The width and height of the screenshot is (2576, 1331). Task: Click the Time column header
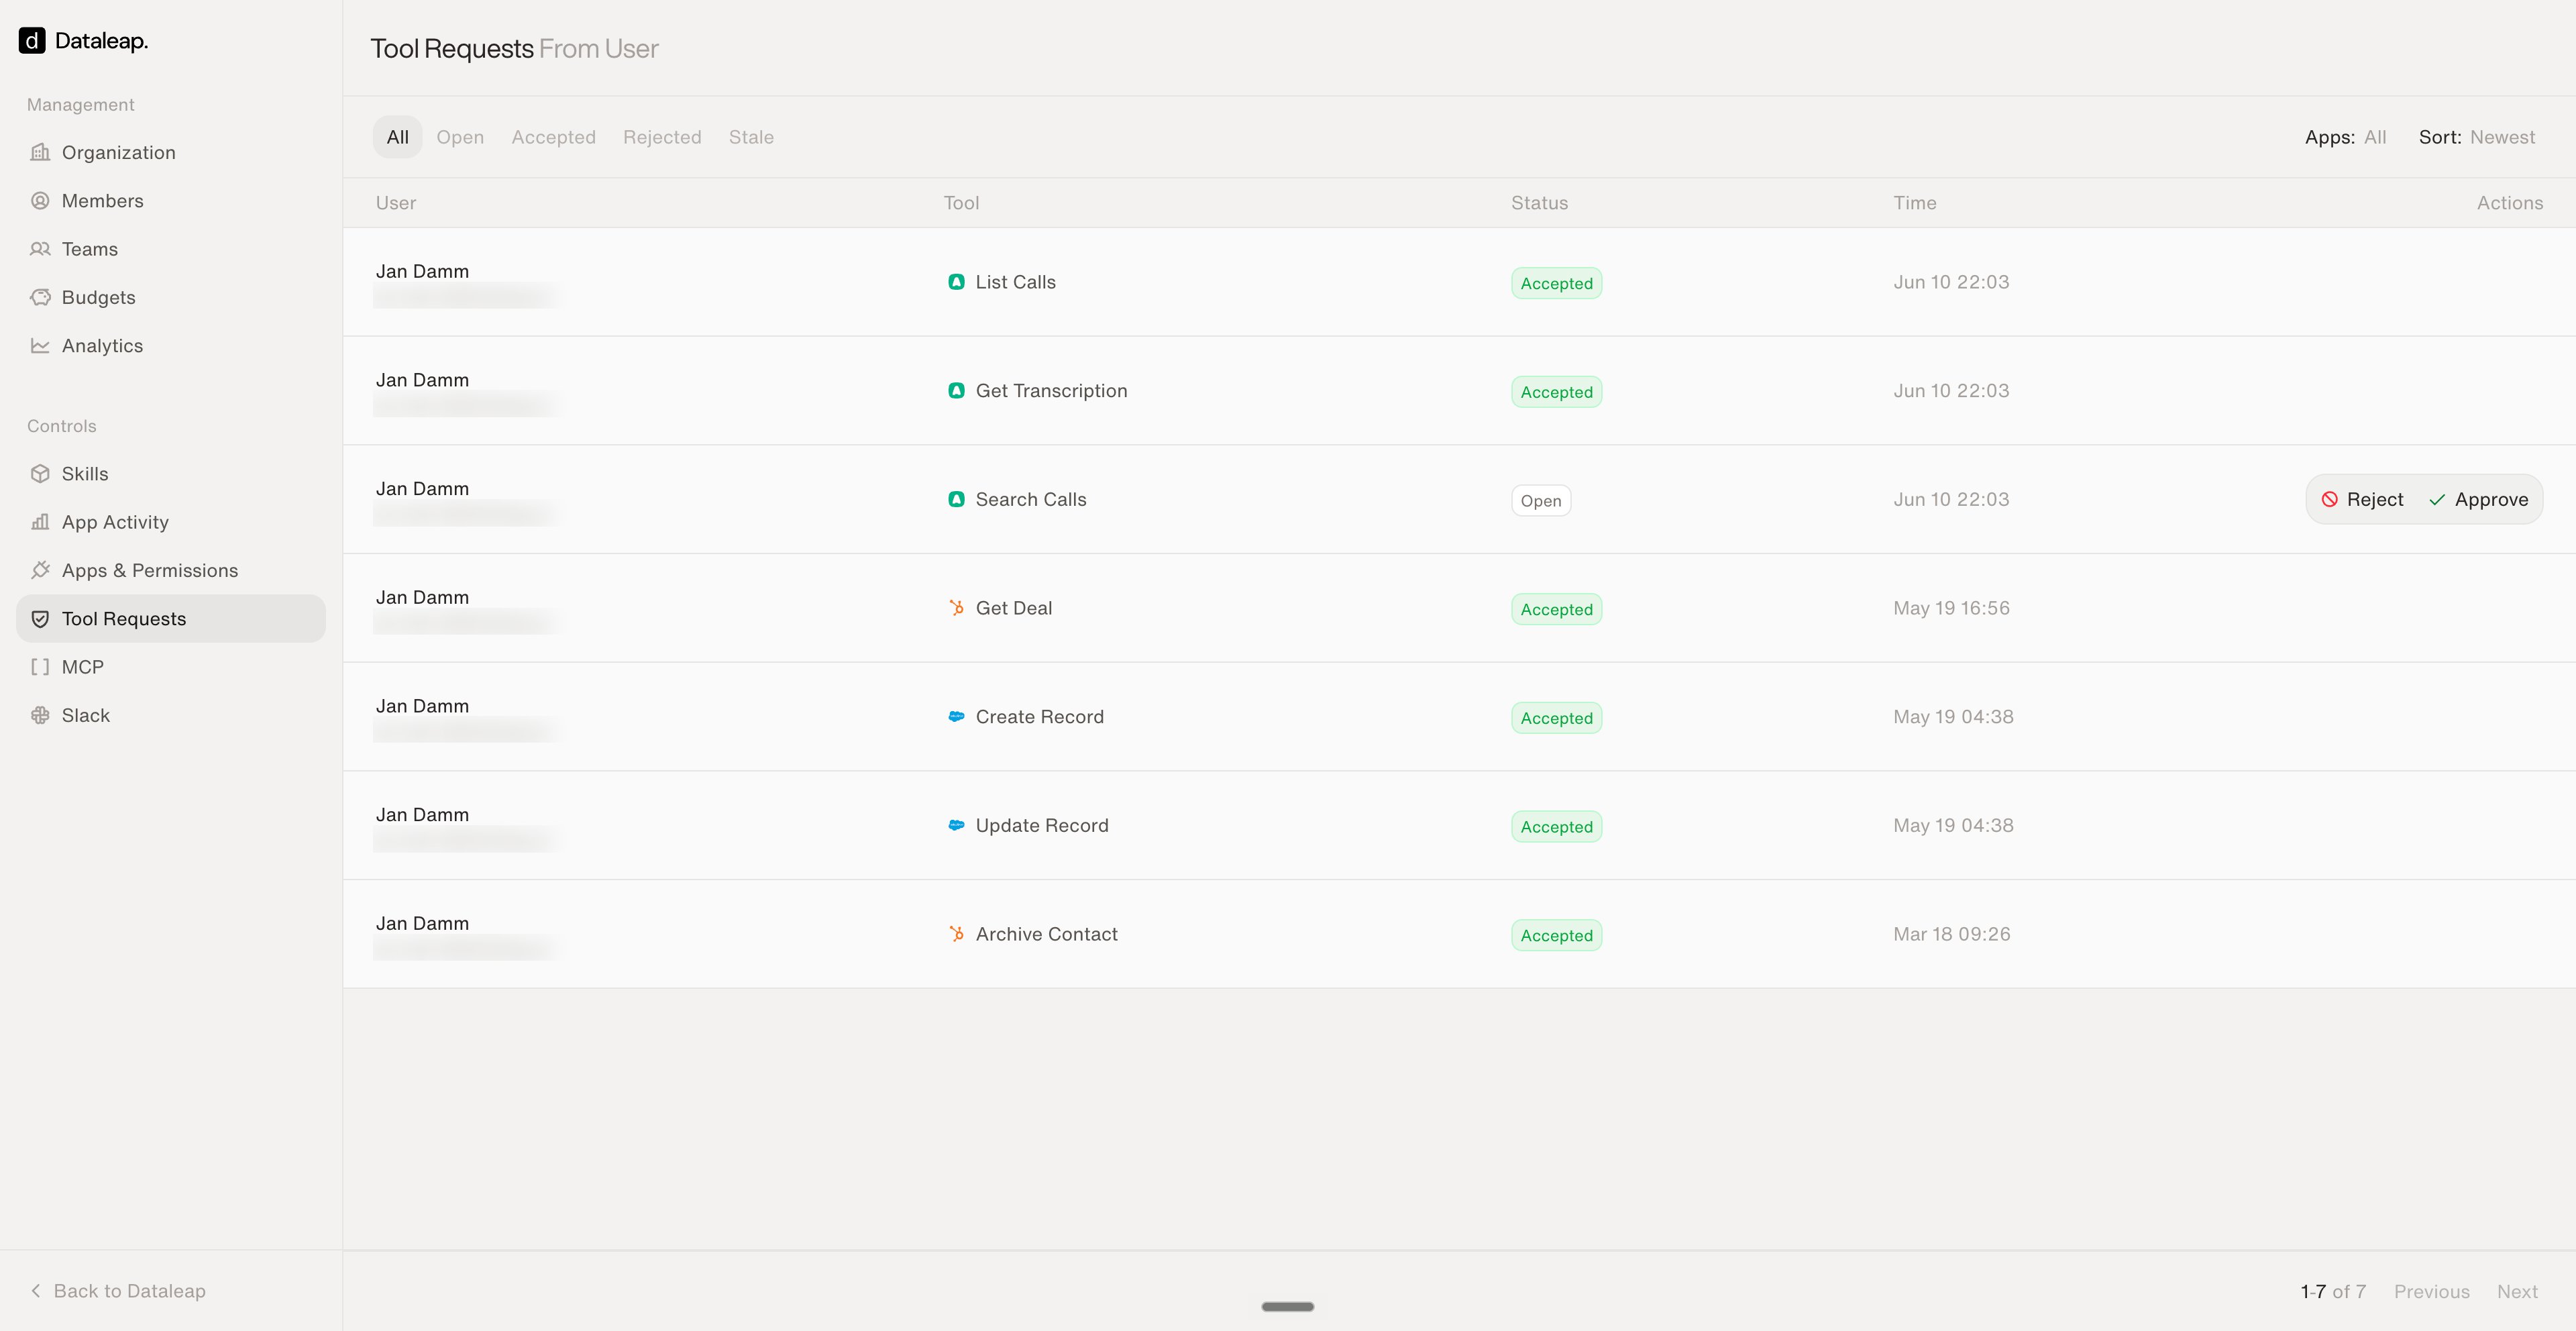coord(1914,203)
